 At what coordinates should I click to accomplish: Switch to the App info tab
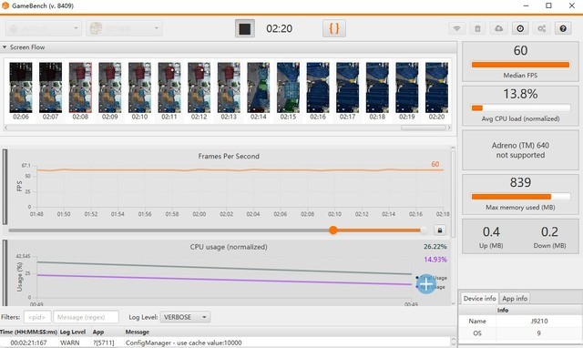[x=515, y=298]
